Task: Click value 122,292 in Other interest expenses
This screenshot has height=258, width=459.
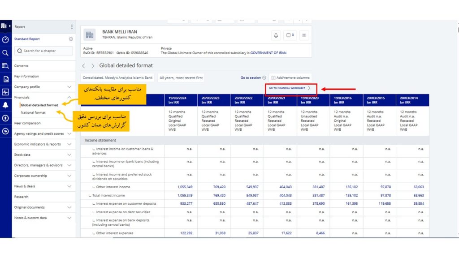Action: [186, 233]
